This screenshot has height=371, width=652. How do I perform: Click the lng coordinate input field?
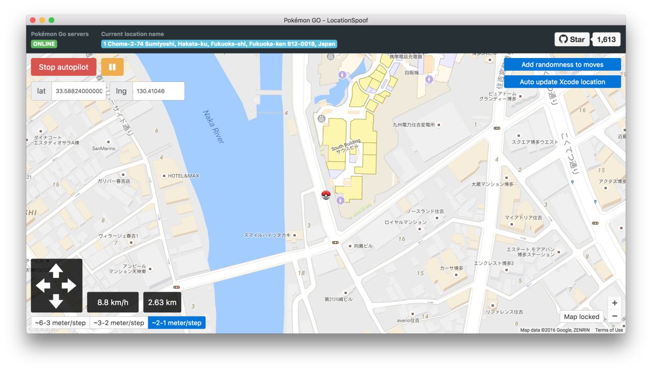[158, 91]
